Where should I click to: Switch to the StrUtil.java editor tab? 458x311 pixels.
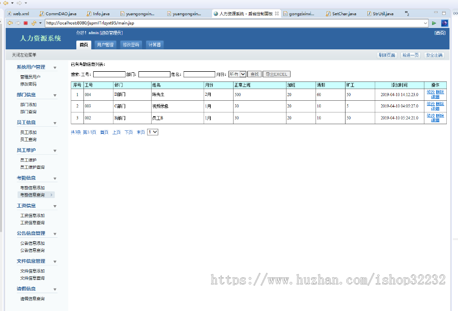click(380, 13)
